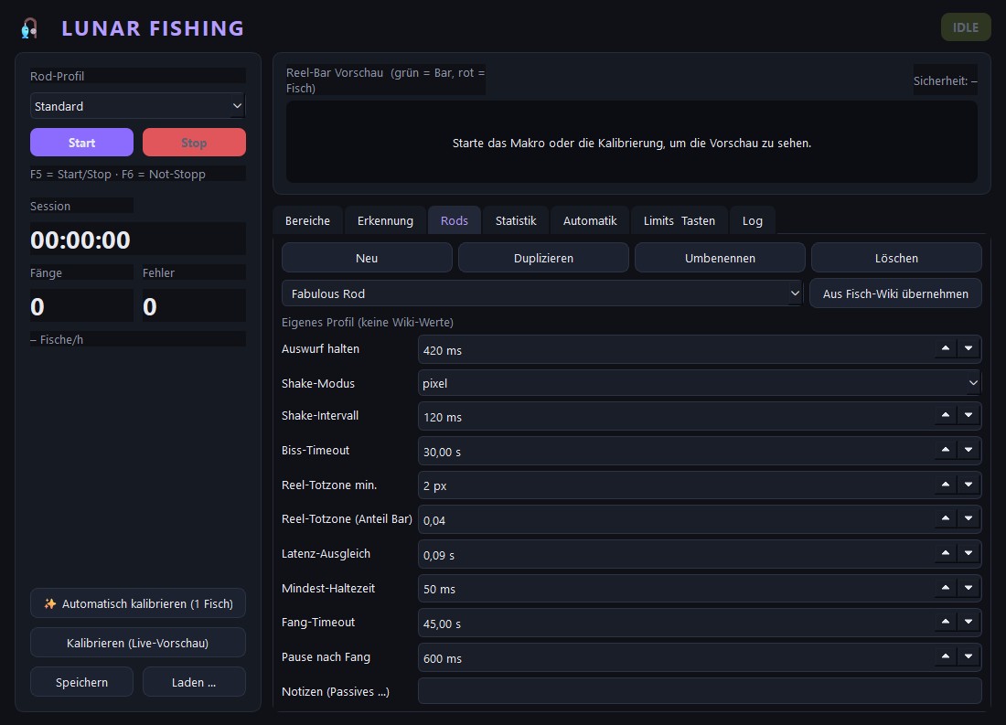
Task: Decrease Fang-Timeout with its down arrow
Action: 969,622
